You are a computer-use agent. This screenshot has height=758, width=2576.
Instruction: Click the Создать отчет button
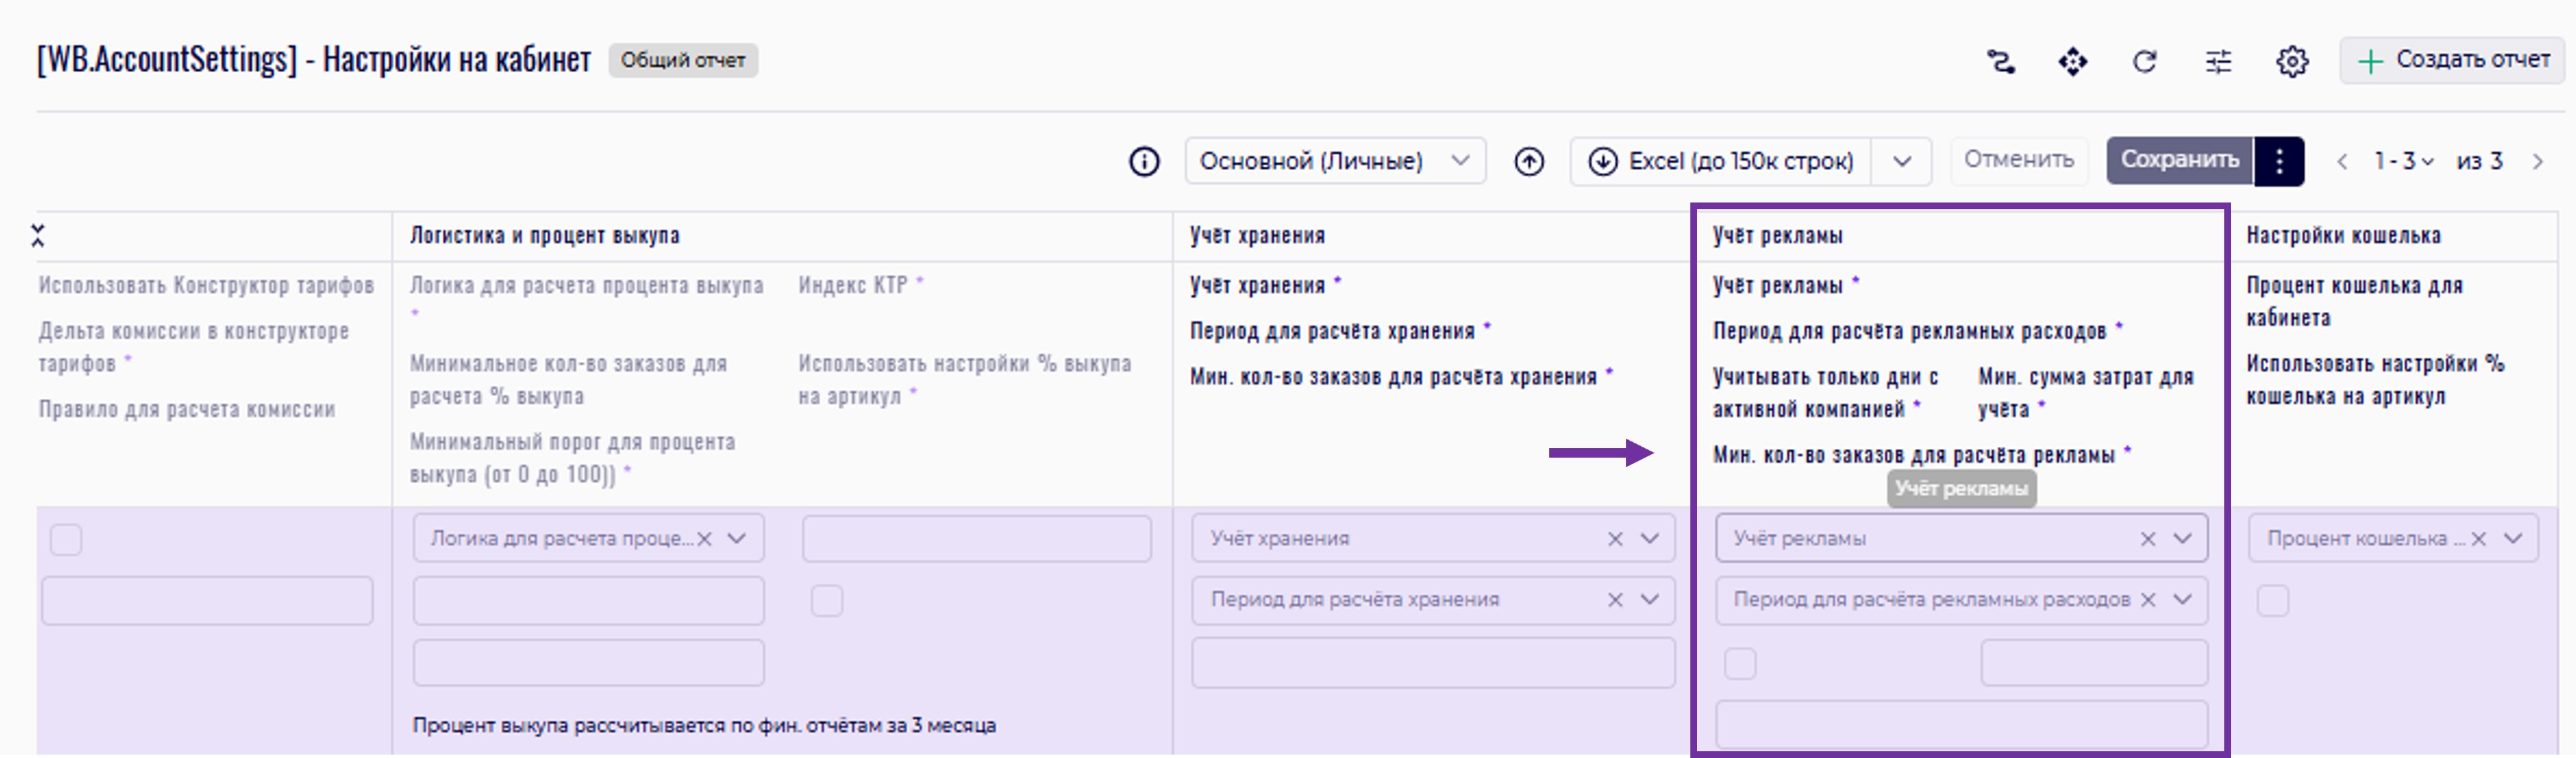tap(2452, 60)
